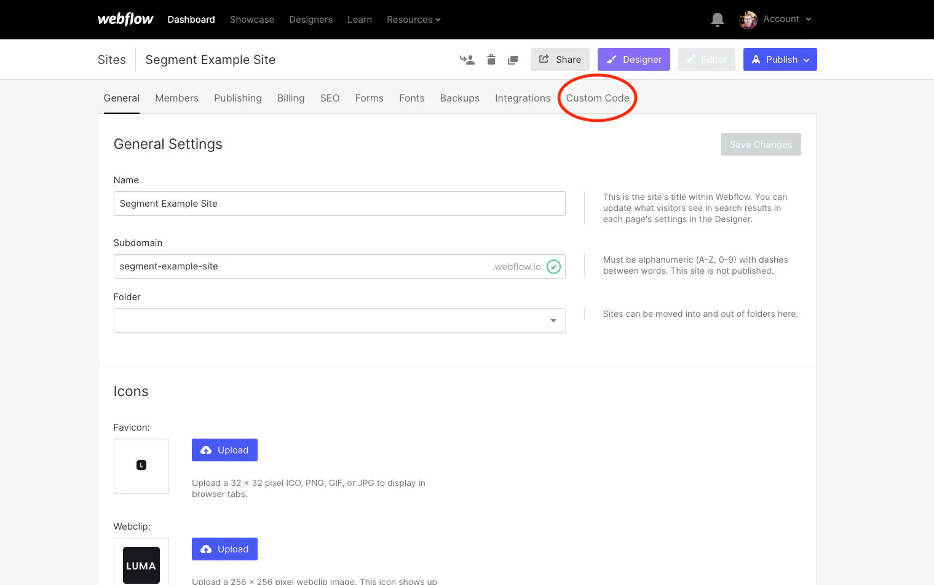Click the Share button
Image resolution: width=934 pixels, height=585 pixels.
pyautogui.click(x=560, y=60)
